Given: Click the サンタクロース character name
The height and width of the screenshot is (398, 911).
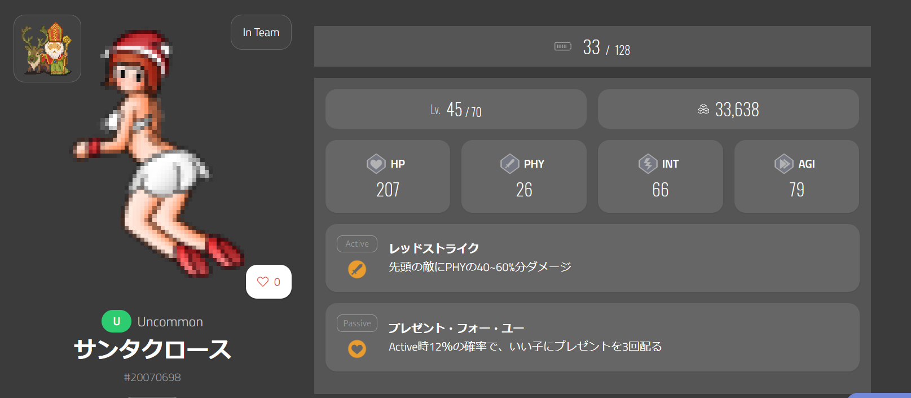Looking at the screenshot, I should pyautogui.click(x=152, y=349).
